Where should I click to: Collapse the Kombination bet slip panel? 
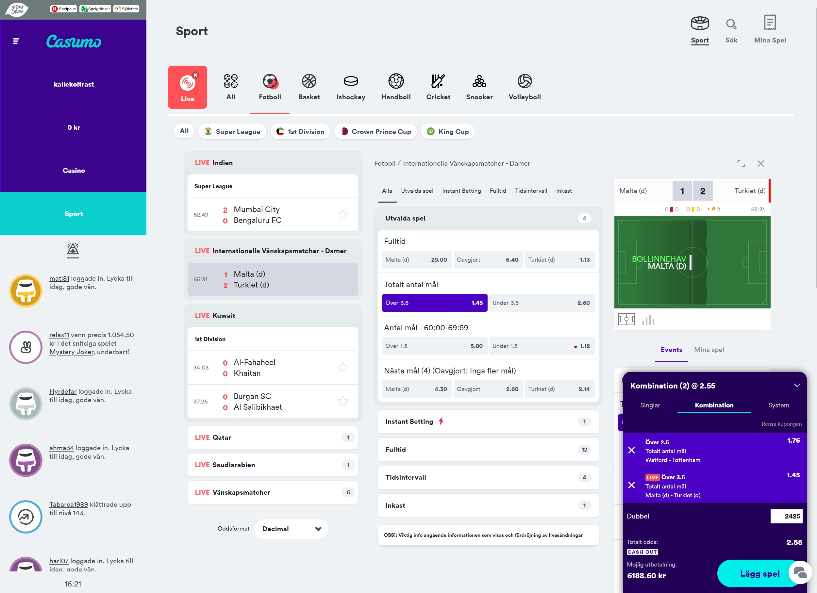796,385
